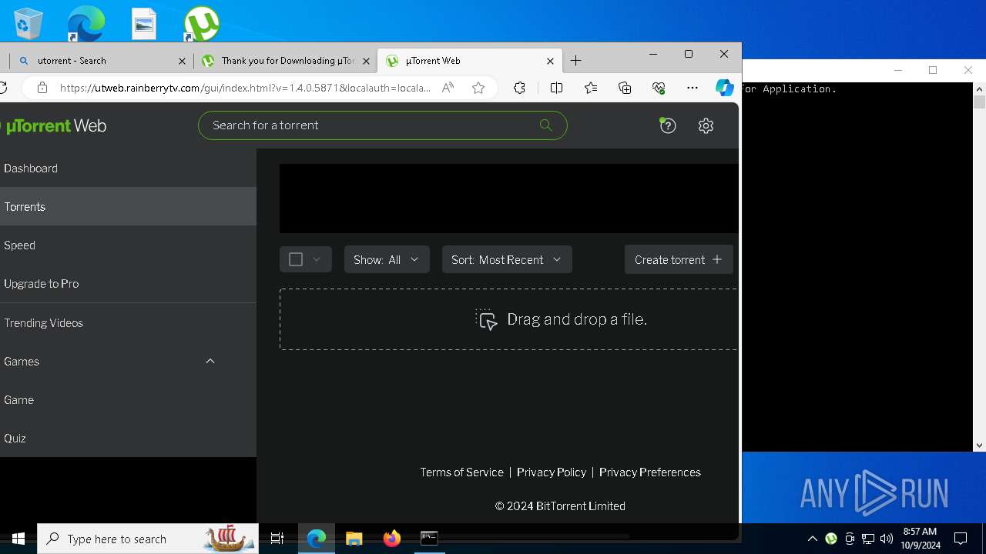The image size is (986, 554).
Task: Open the Edge Extensions icon
Action: pyautogui.click(x=519, y=88)
